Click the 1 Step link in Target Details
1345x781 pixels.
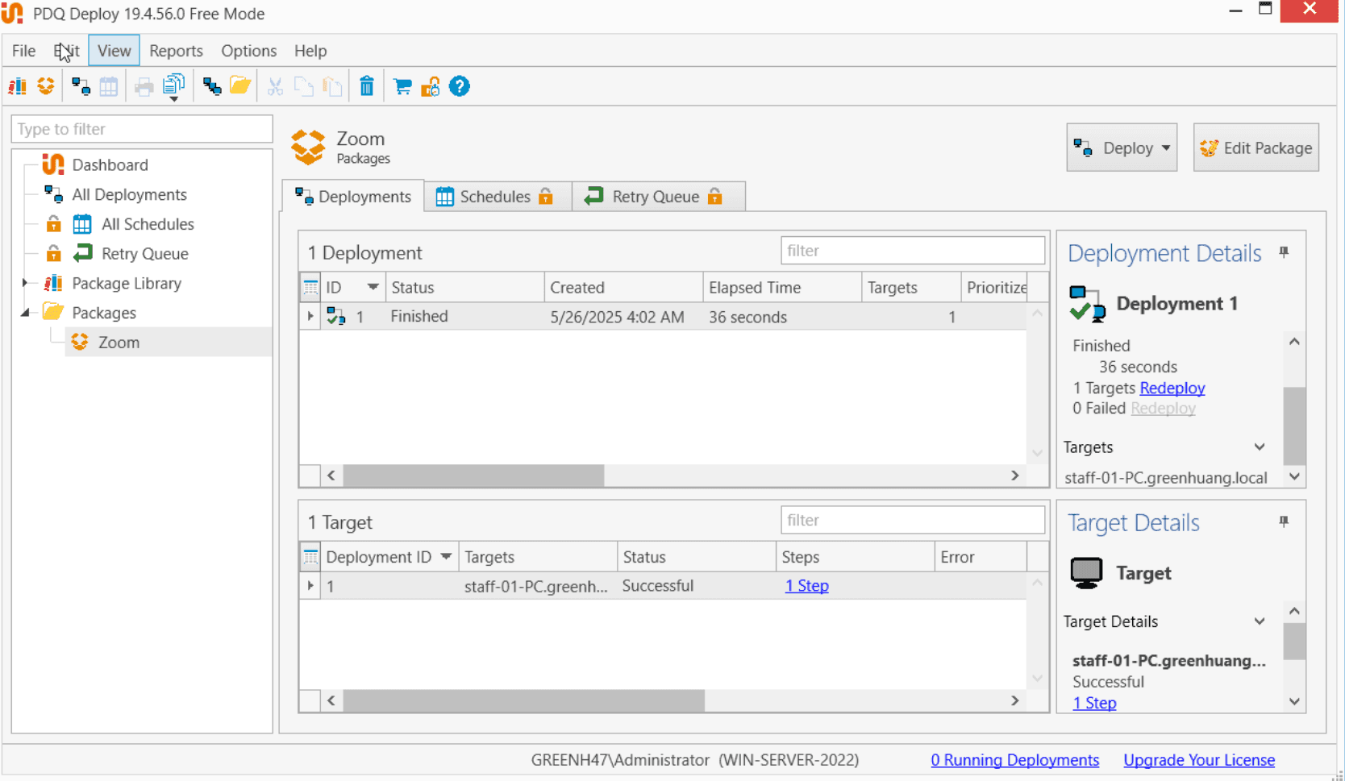[x=1094, y=703]
